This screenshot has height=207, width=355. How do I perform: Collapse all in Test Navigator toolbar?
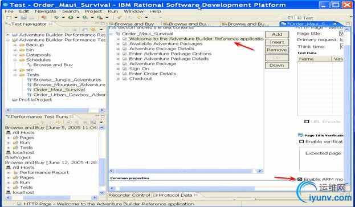click(85, 30)
